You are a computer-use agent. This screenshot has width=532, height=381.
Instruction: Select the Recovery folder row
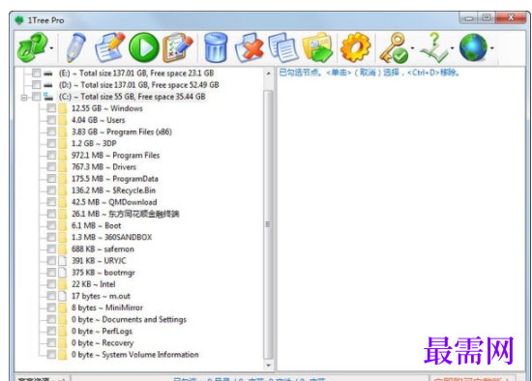click(103, 342)
